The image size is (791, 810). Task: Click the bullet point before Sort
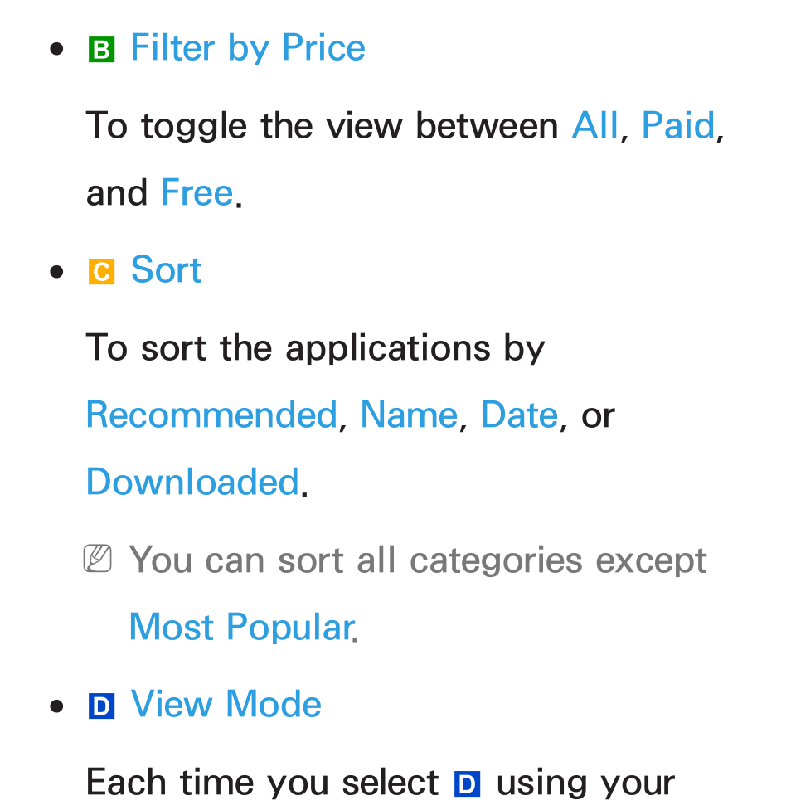56,272
